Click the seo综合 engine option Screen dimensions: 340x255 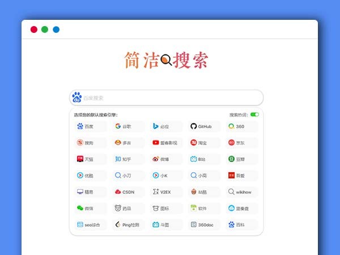90,225
